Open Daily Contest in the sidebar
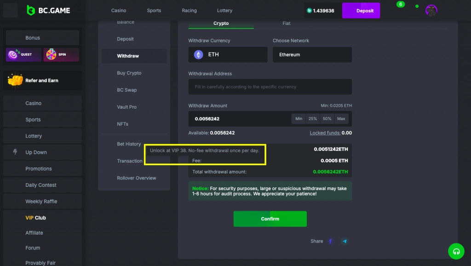Screen dimensions: 471x266 point(42,185)
